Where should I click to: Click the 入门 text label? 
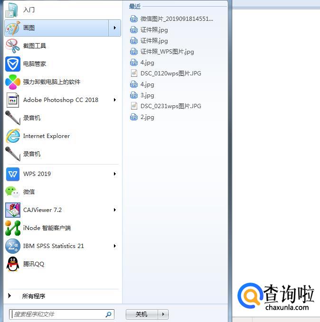coord(29,10)
